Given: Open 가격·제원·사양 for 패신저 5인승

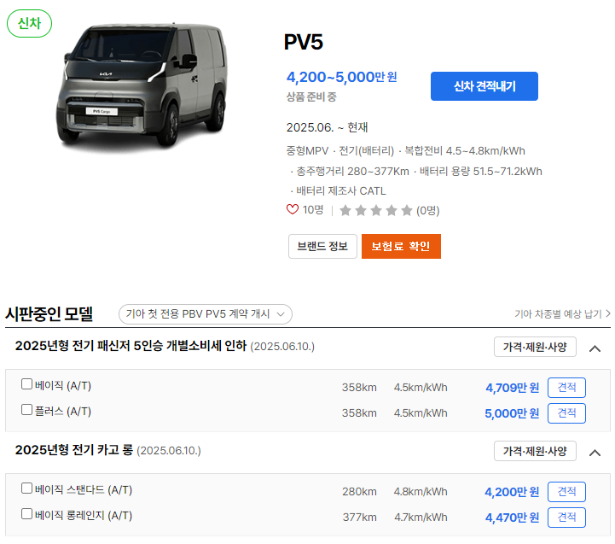Looking at the screenshot, I should pyautogui.click(x=535, y=347).
